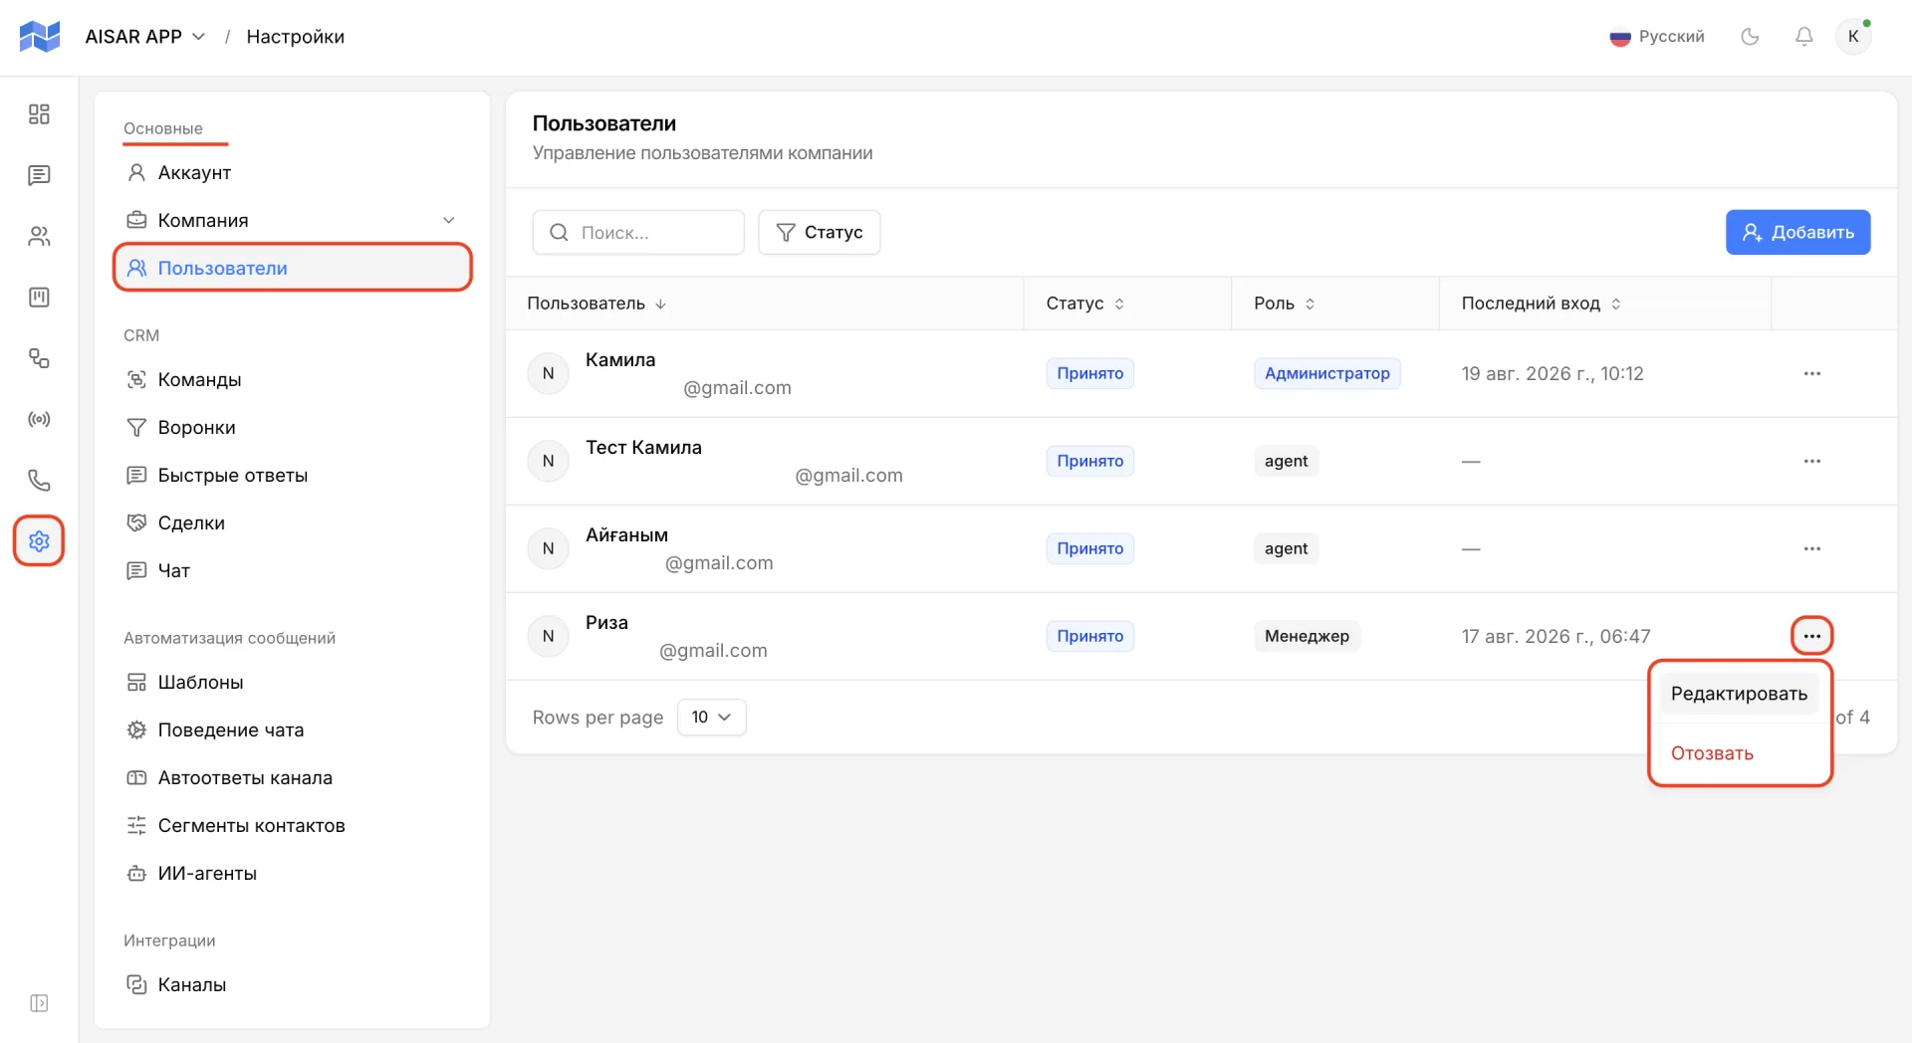The height and width of the screenshot is (1043, 1912).
Task: Open Каналы integrations settings
Action: (x=292, y=984)
